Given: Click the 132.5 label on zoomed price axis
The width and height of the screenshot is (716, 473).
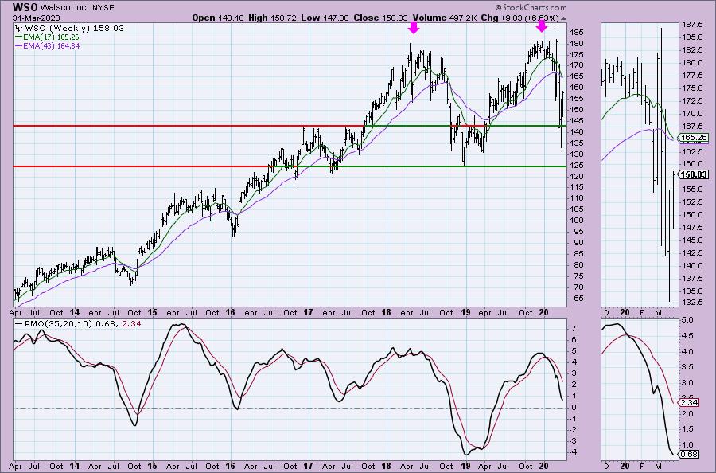Looking at the screenshot, I should [x=693, y=302].
